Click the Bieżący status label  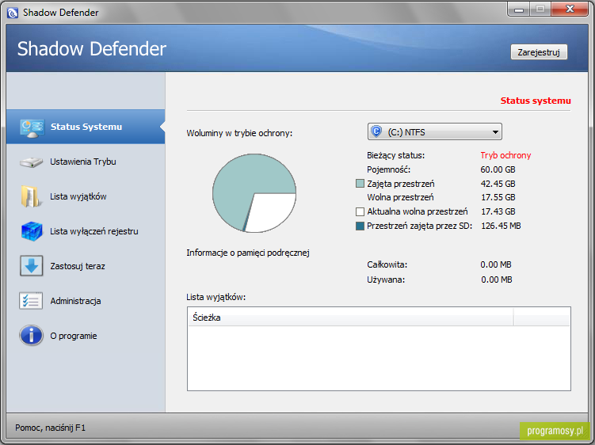point(396,155)
